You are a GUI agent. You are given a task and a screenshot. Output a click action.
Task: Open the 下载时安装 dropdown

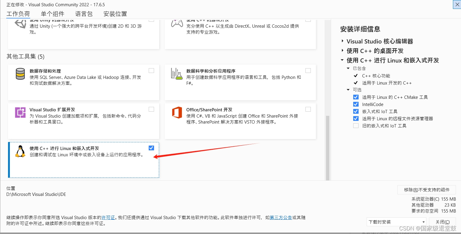tap(397, 222)
